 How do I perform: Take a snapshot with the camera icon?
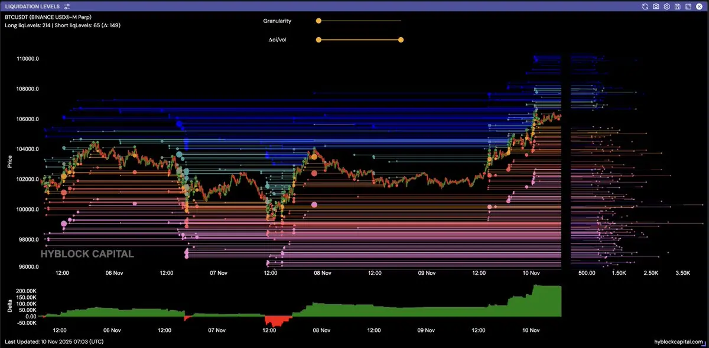point(656,6)
